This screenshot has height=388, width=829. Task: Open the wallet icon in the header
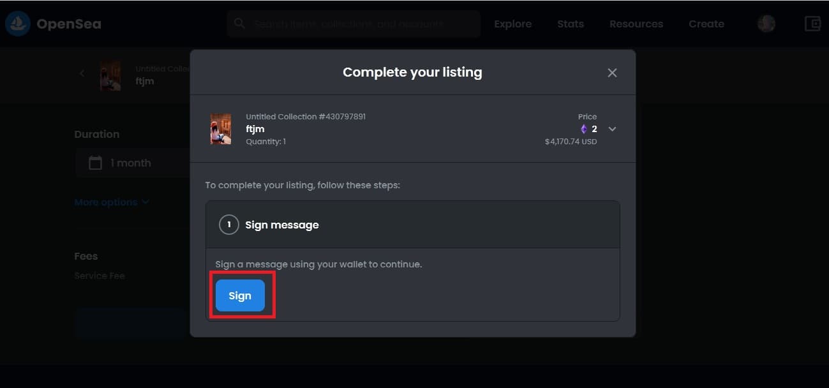(x=812, y=24)
